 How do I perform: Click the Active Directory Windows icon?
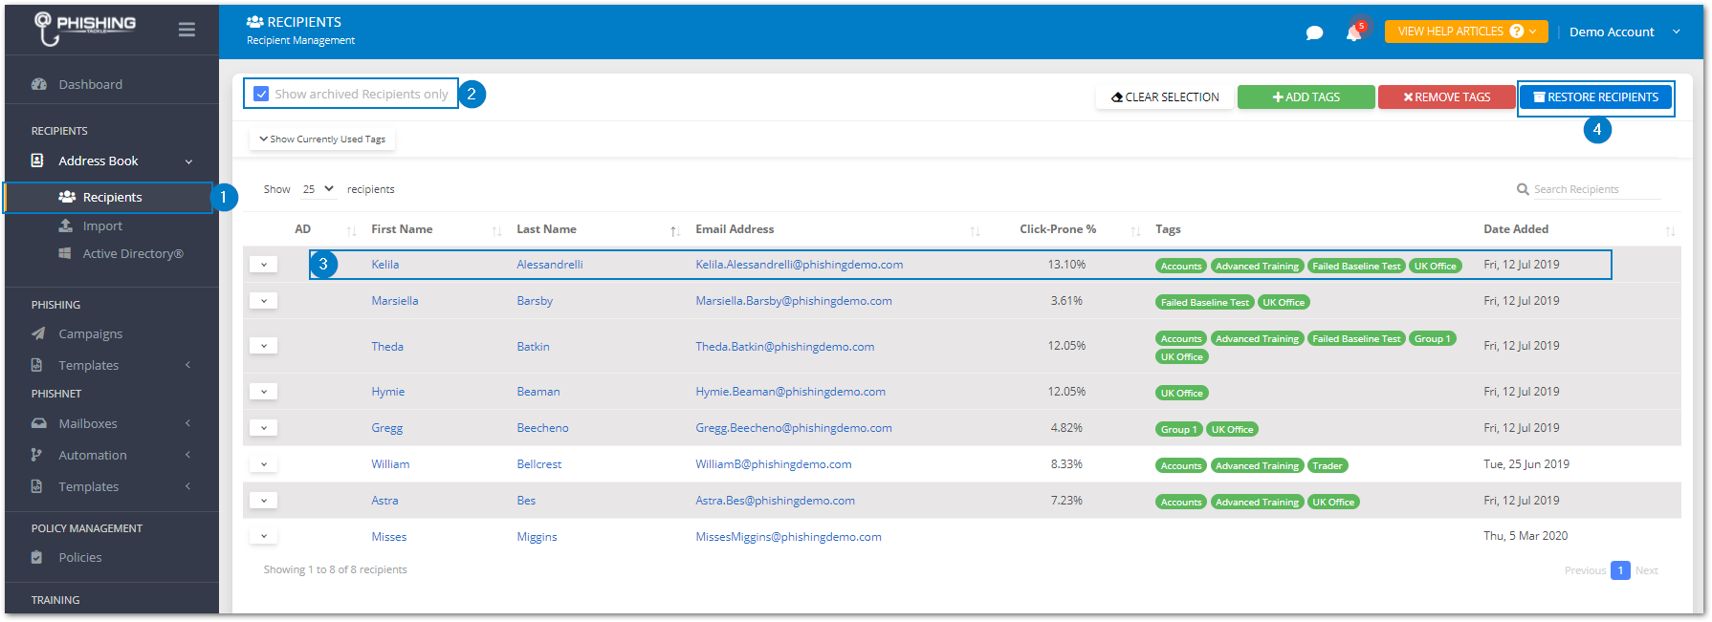point(65,253)
